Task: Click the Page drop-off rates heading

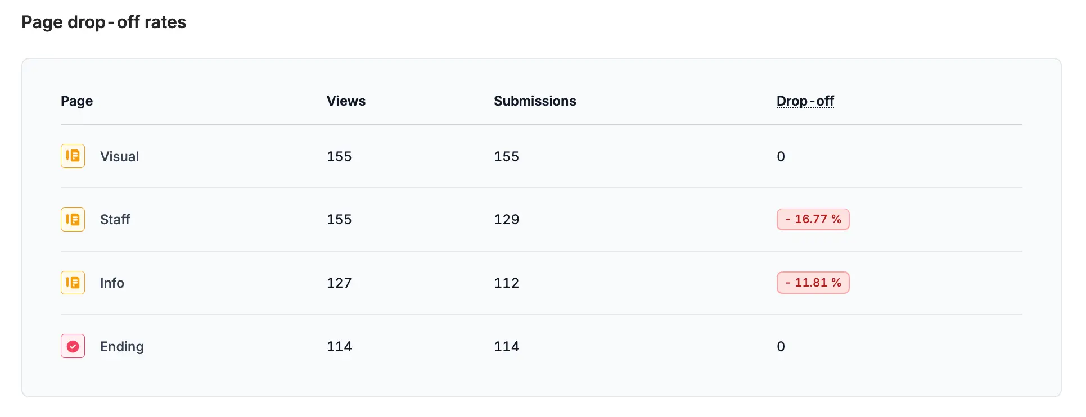Action: point(104,22)
